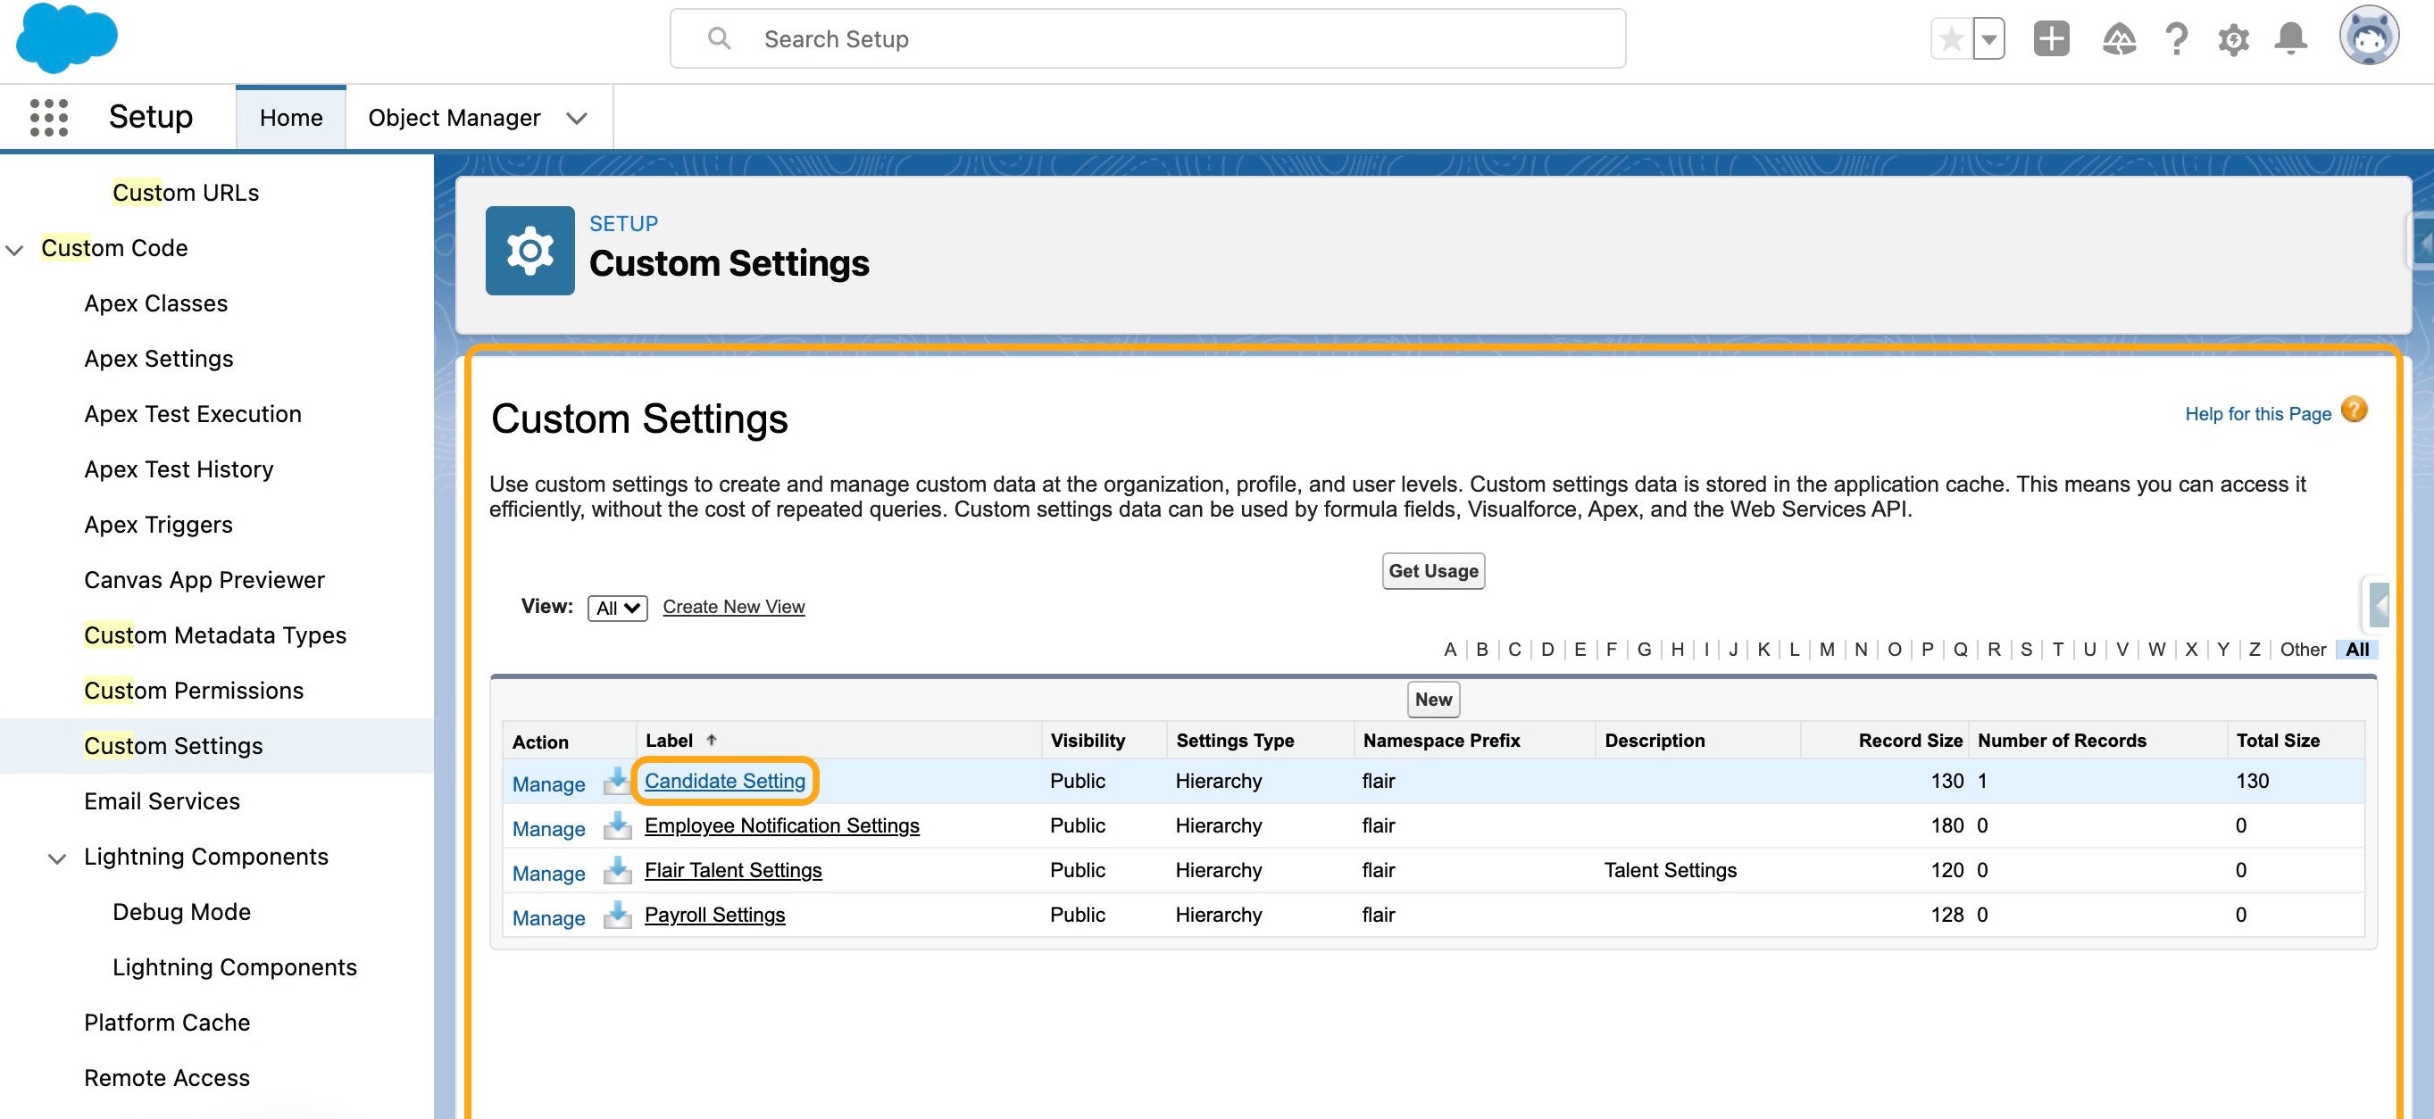This screenshot has height=1119, width=2434.
Task: Open the global actions plus icon
Action: (2050, 39)
